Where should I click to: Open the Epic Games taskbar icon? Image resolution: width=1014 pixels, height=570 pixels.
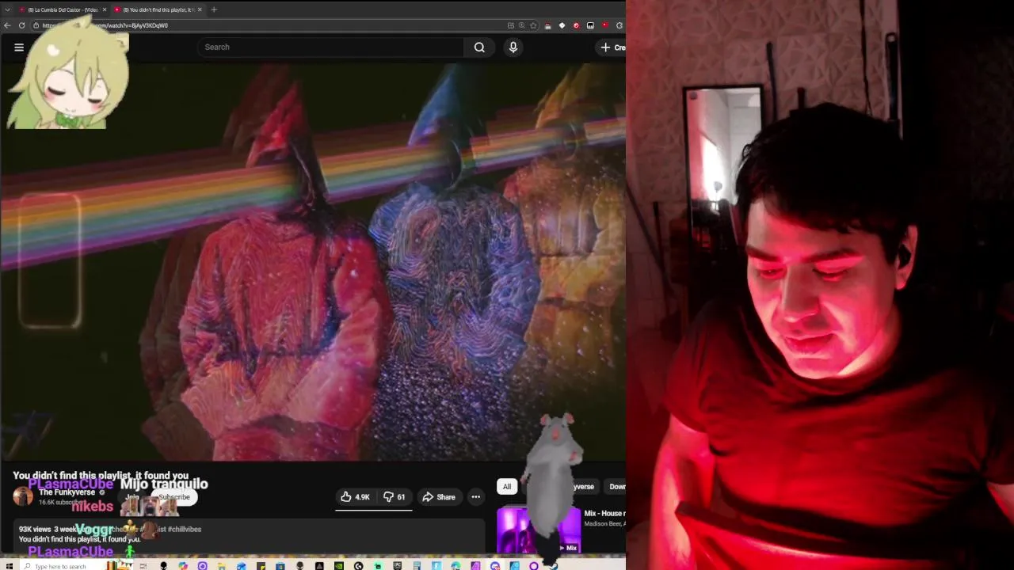pyautogui.click(x=398, y=565)
